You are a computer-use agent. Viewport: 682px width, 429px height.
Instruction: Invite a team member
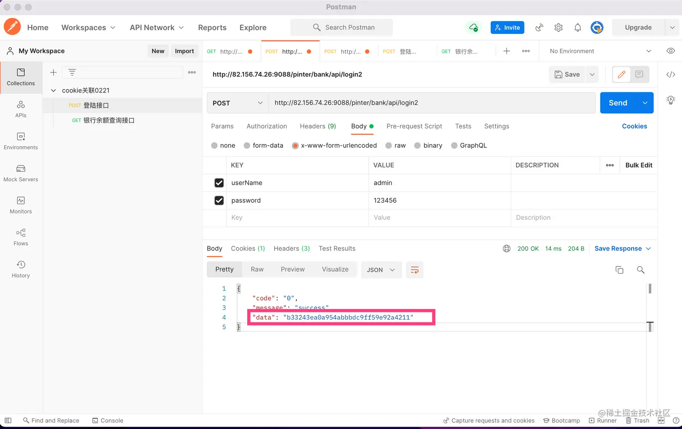[x=507, y=27]
